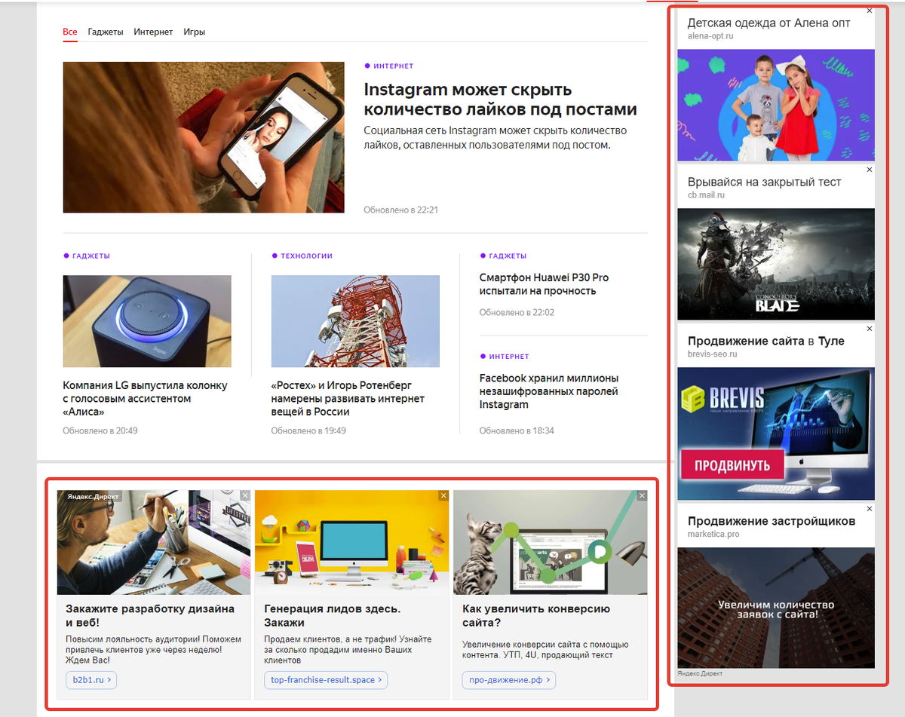This screenshot has width=905, height=717.
Task: Open the Детская одежда от Алена опт title
Action: (769, 23)
